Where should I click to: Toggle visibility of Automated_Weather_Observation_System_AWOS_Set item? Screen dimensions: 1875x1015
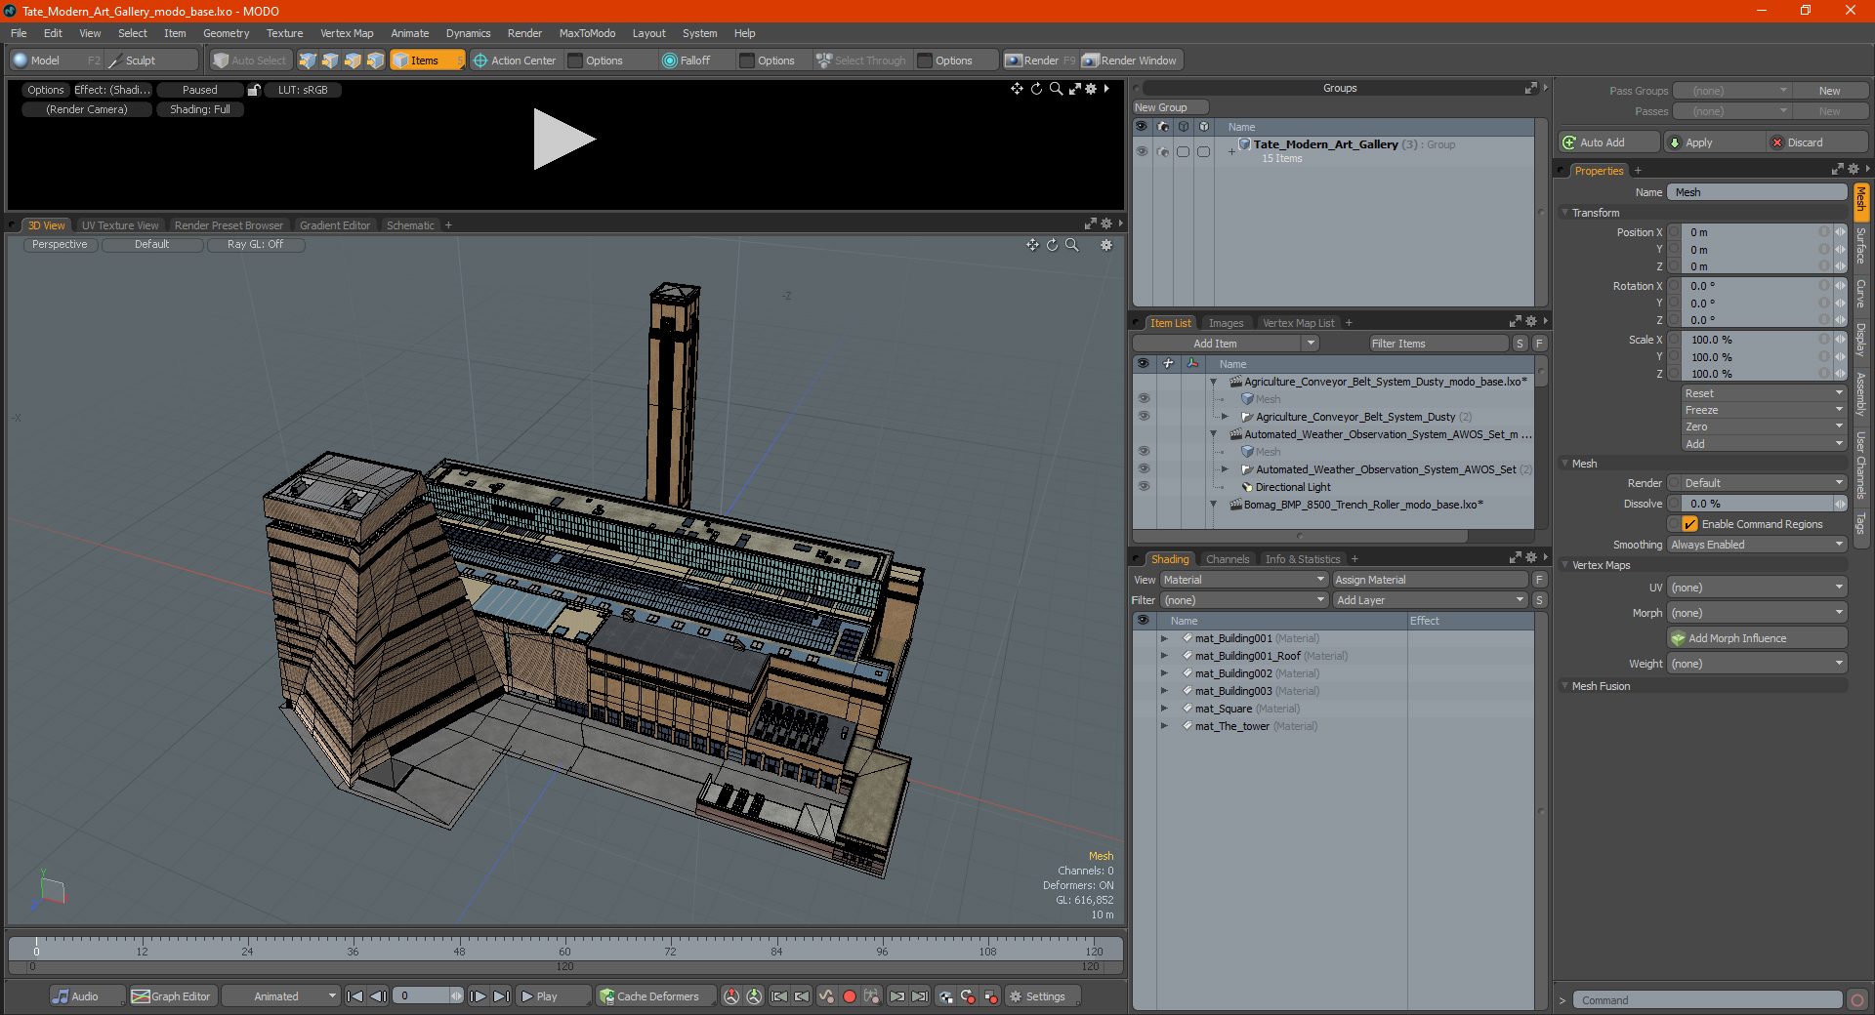(x=1144, y=469)
